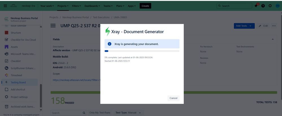Screen dimensions: 282x116
Task: Click the Create button
Action: tap(145, 6)
